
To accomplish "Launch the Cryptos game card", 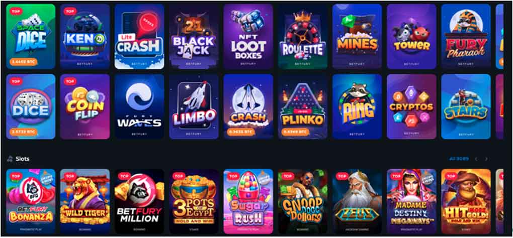I will 411,107.
